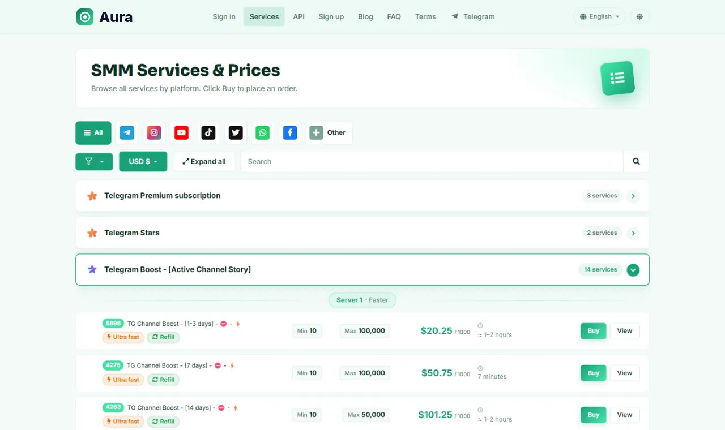The height and width of the screenshot is (430, 725).
Task: View the TG Channel Boost [1-3 days] service
Action: click(x=625, y=331)
